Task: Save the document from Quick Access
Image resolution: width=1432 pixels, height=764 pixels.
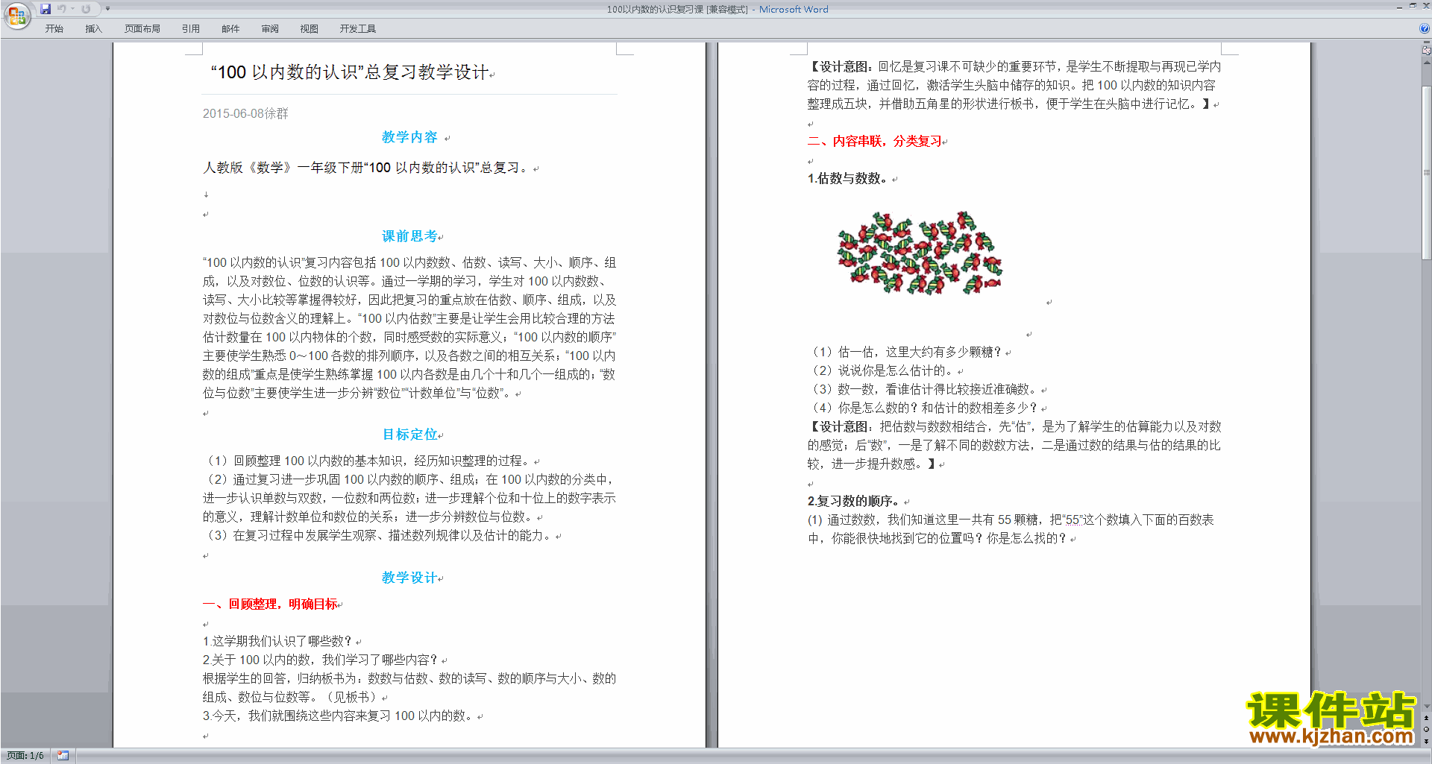Action: pos(45,9)
